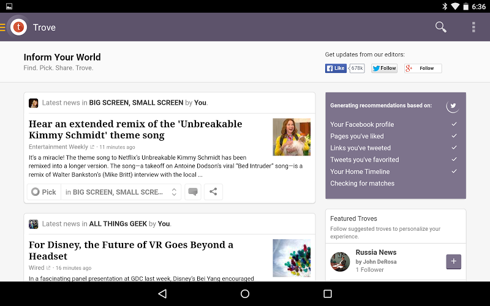
Task: Click the 'Featured Troves' heading
Action: tap(353, 218)
